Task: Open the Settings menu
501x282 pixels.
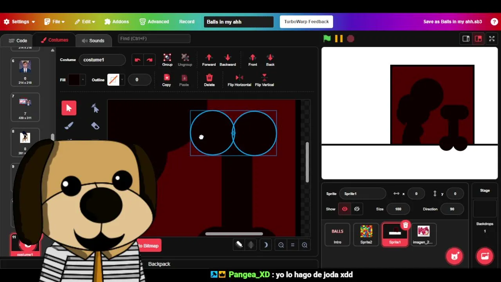Action: pos(20,22)
